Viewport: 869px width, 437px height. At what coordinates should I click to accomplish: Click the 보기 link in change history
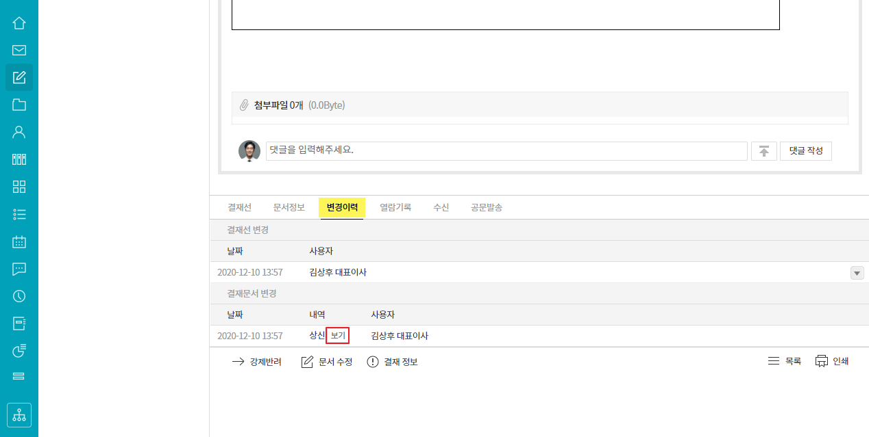tap(338, 336)
